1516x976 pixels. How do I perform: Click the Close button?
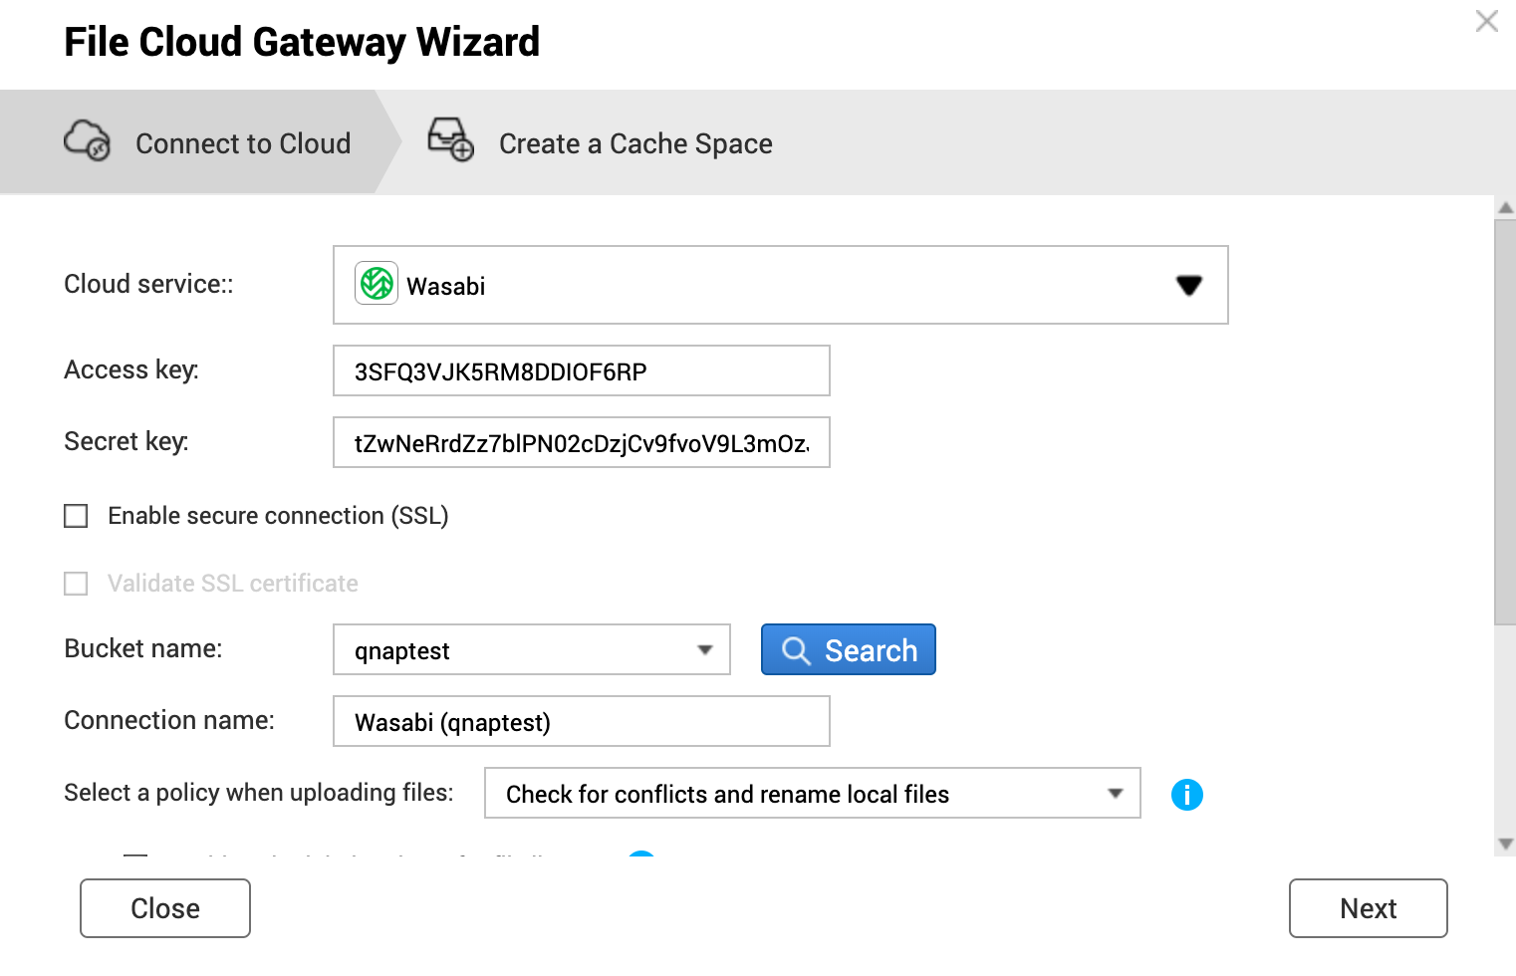(165, 908)
